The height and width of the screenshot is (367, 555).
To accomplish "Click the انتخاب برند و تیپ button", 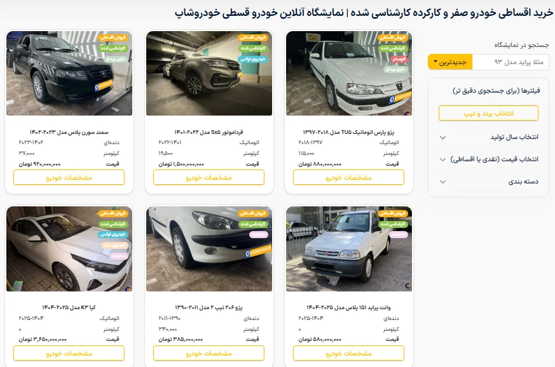I will pos(488,114).
